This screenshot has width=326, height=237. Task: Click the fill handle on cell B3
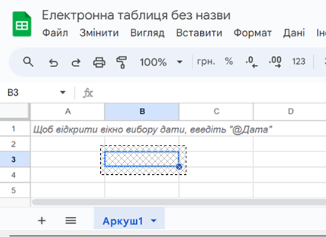(x=179, y=167)
